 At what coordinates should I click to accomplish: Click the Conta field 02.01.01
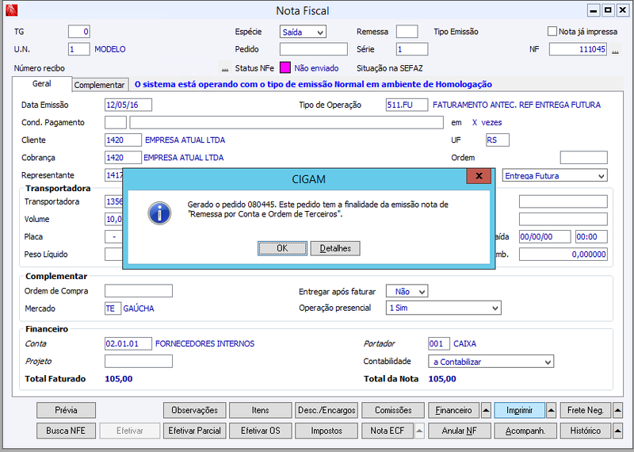point(128,343)
